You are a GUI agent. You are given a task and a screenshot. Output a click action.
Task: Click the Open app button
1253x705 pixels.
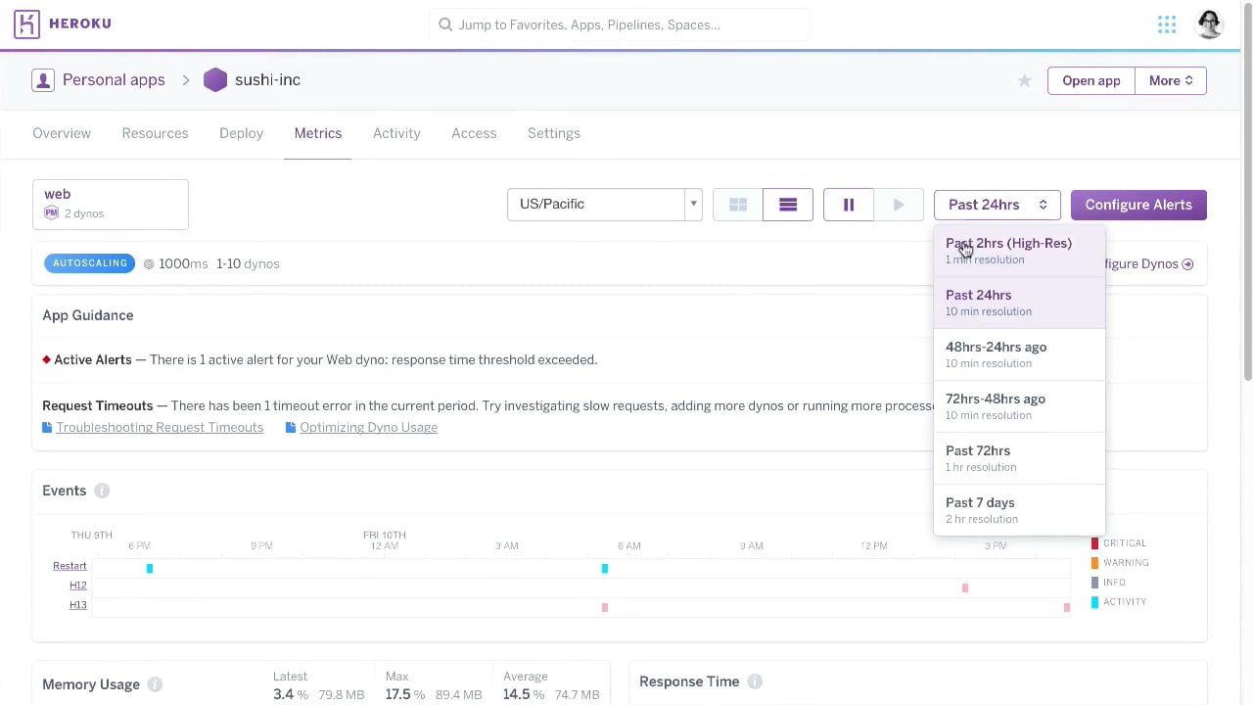pos(1091,80)
